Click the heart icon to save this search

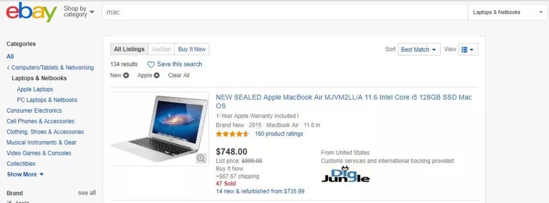151,64
